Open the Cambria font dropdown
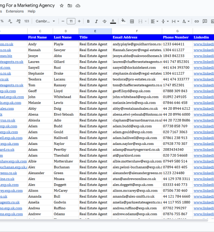Screen dimensions: 214x232 coord(45,21)
